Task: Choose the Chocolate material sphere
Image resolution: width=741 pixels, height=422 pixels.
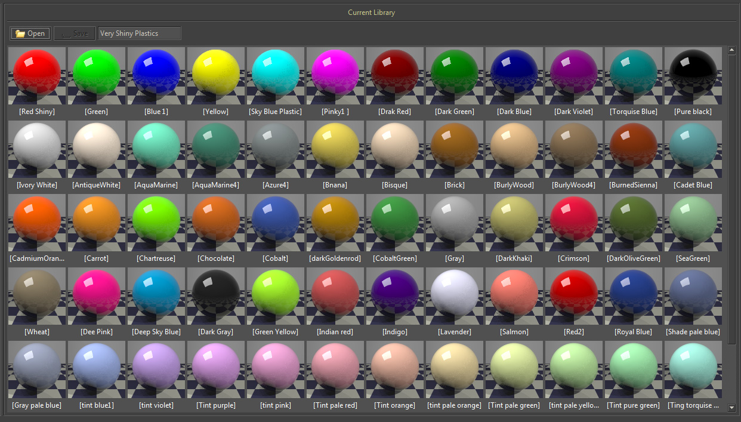Action: tap(216, 223)
